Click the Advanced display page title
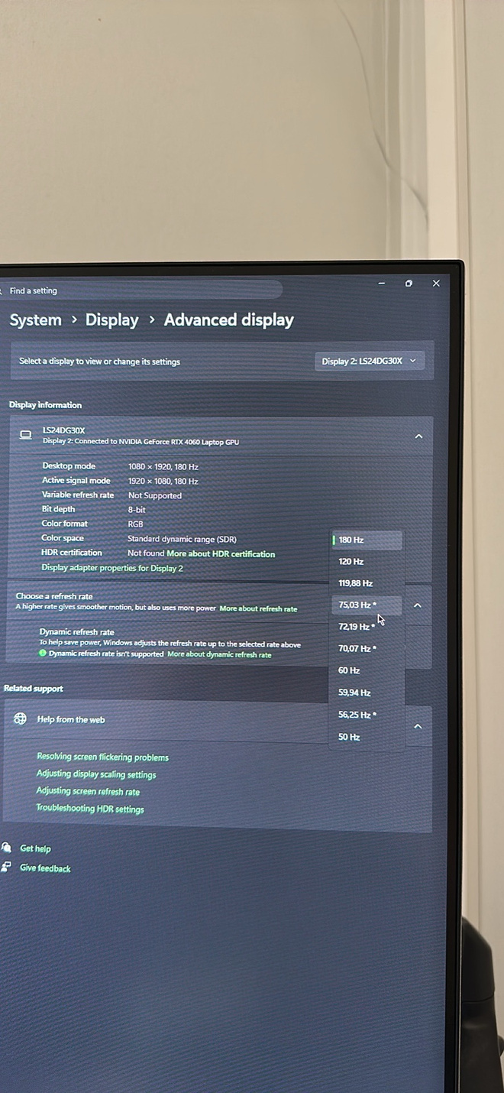 (x=228, y=320)
